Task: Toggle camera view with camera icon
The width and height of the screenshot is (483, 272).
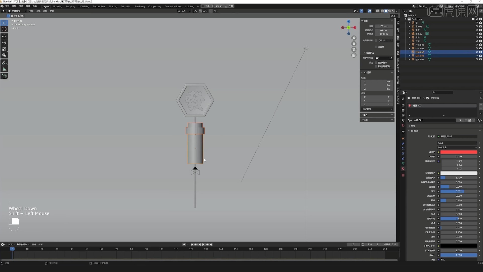Action: pos(354,49)
